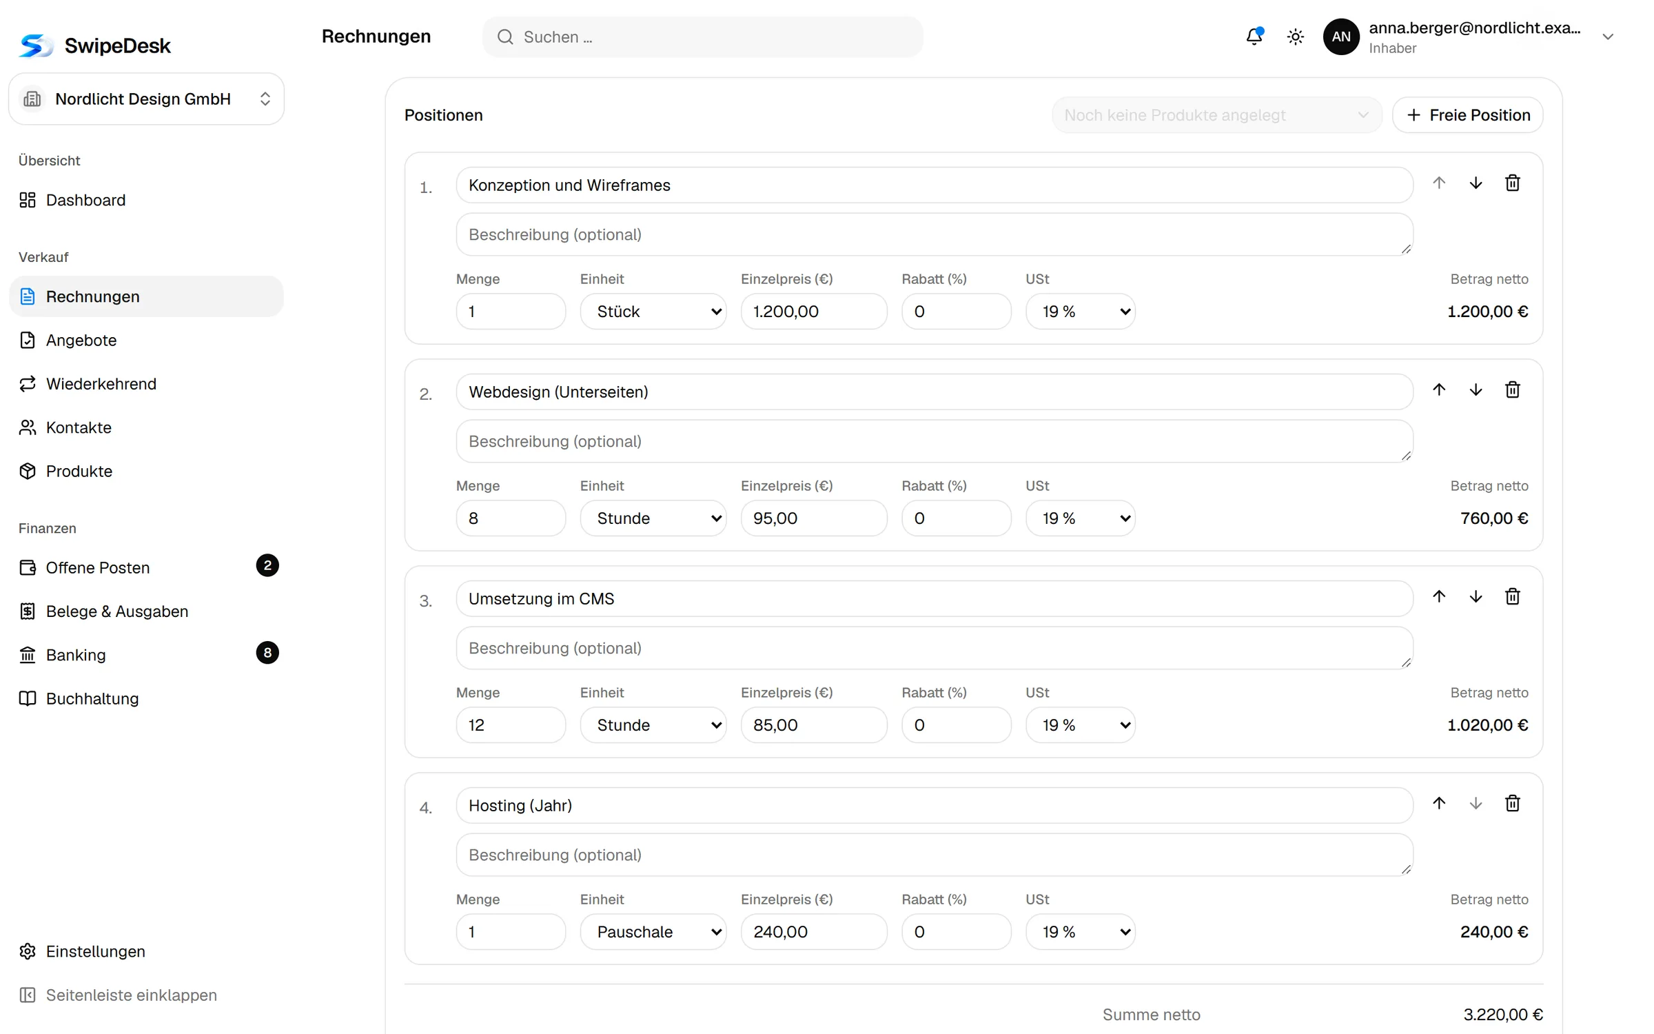Edit Einzelpreis 95,00 field

814,518
